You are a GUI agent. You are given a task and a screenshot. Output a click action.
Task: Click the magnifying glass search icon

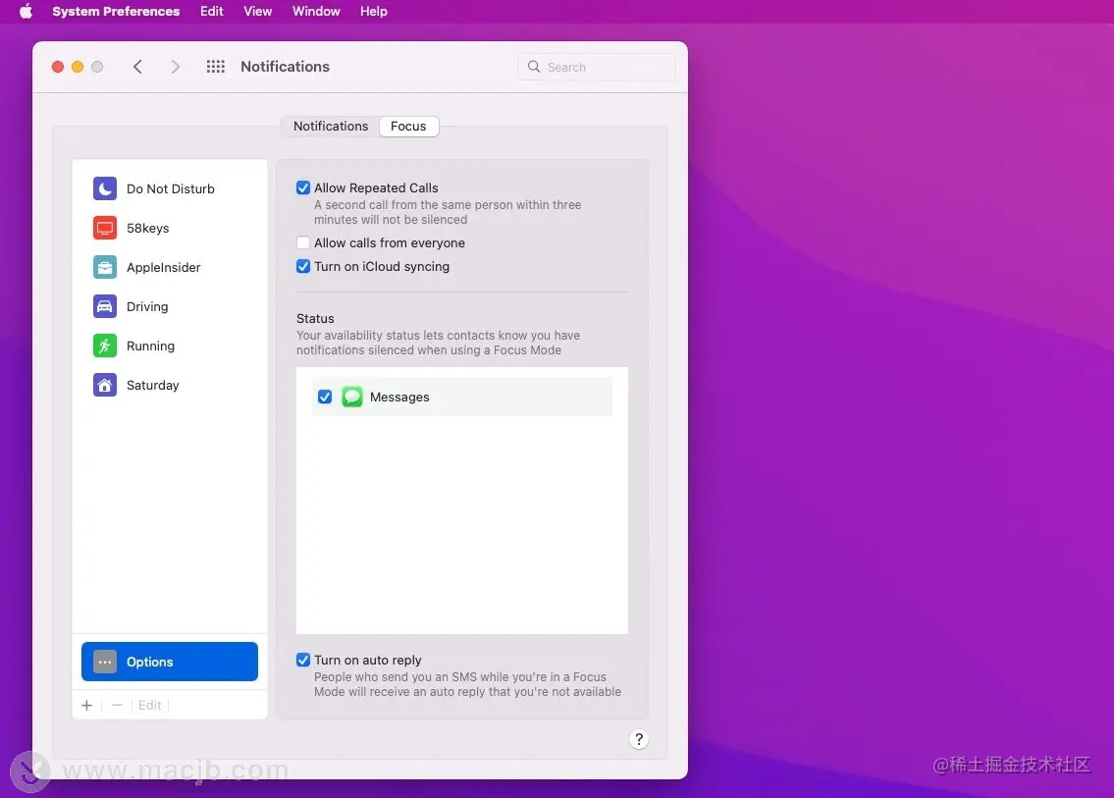[534, 67]
